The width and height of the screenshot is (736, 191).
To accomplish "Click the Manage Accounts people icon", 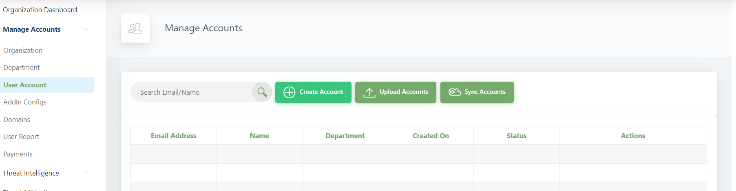I will [135, 28].
